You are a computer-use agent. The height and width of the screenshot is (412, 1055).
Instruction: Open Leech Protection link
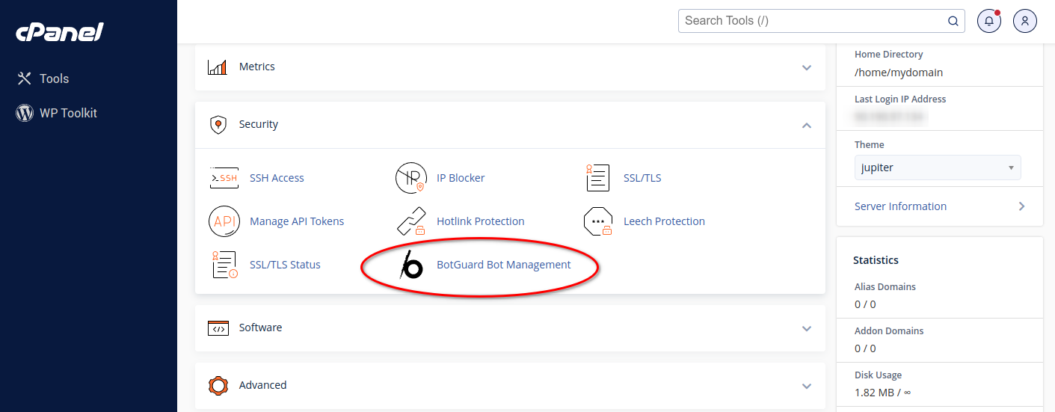[664, 221]
